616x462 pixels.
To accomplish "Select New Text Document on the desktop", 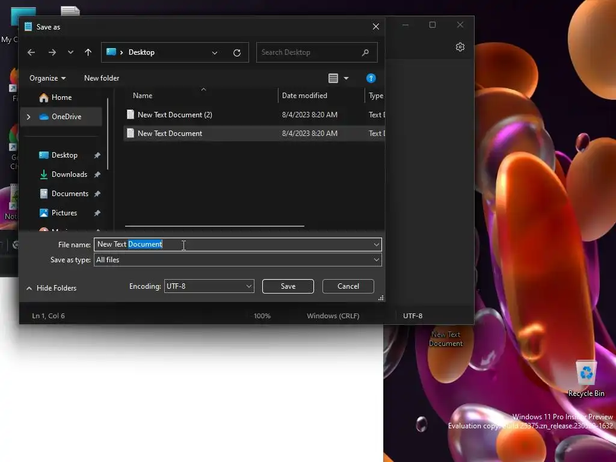I will (x=446, y=339).
